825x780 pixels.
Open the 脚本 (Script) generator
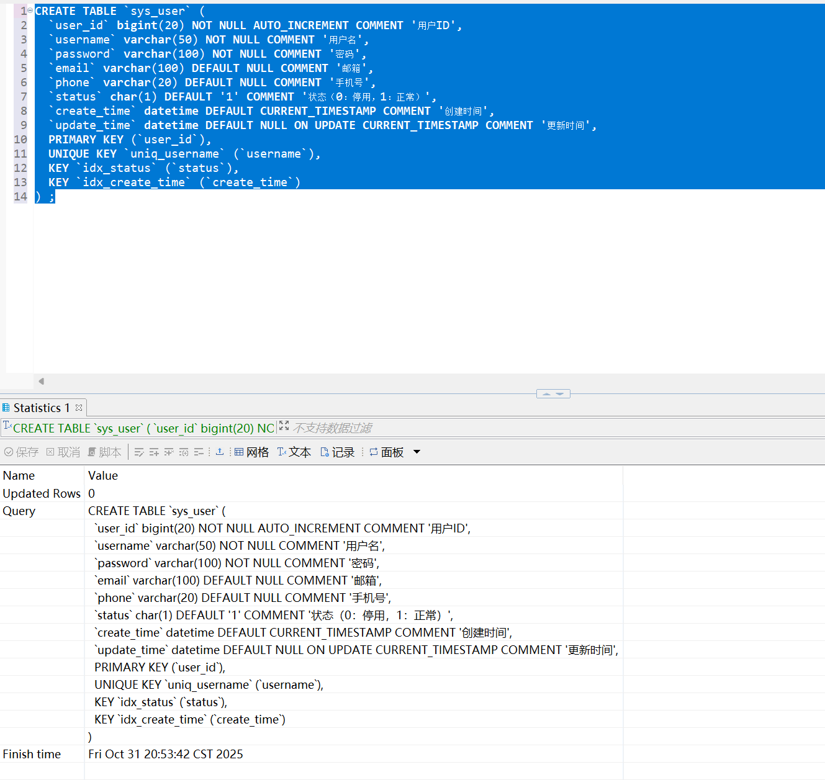tap(104, 452)
